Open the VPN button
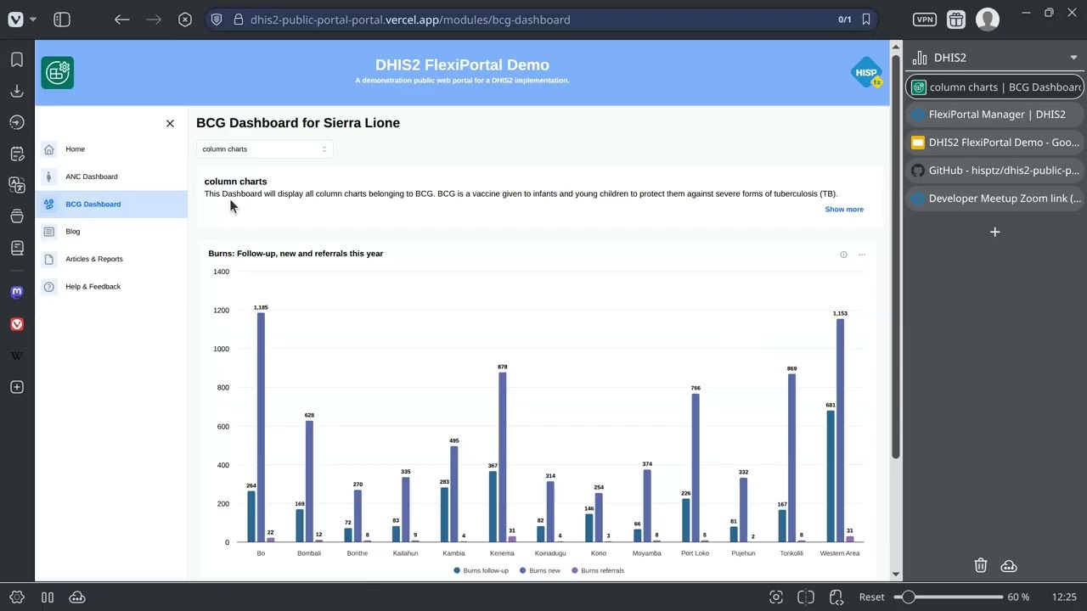 pos(925,20)
